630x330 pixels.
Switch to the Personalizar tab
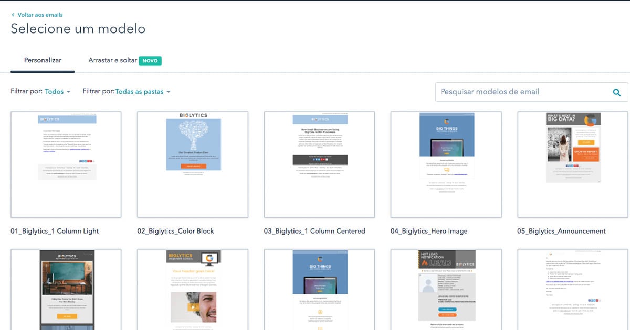[x=43, y=61]
